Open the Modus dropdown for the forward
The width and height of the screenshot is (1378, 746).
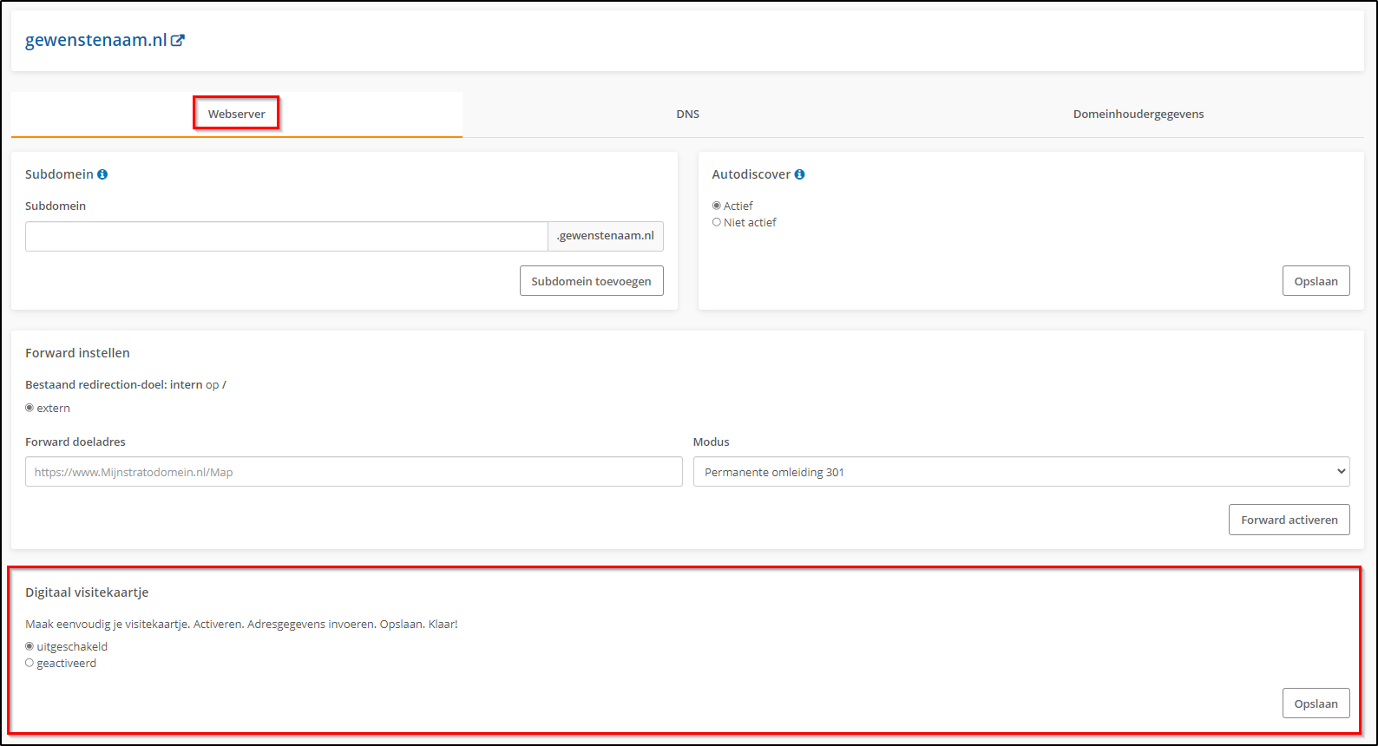[x=1020, y=472]
